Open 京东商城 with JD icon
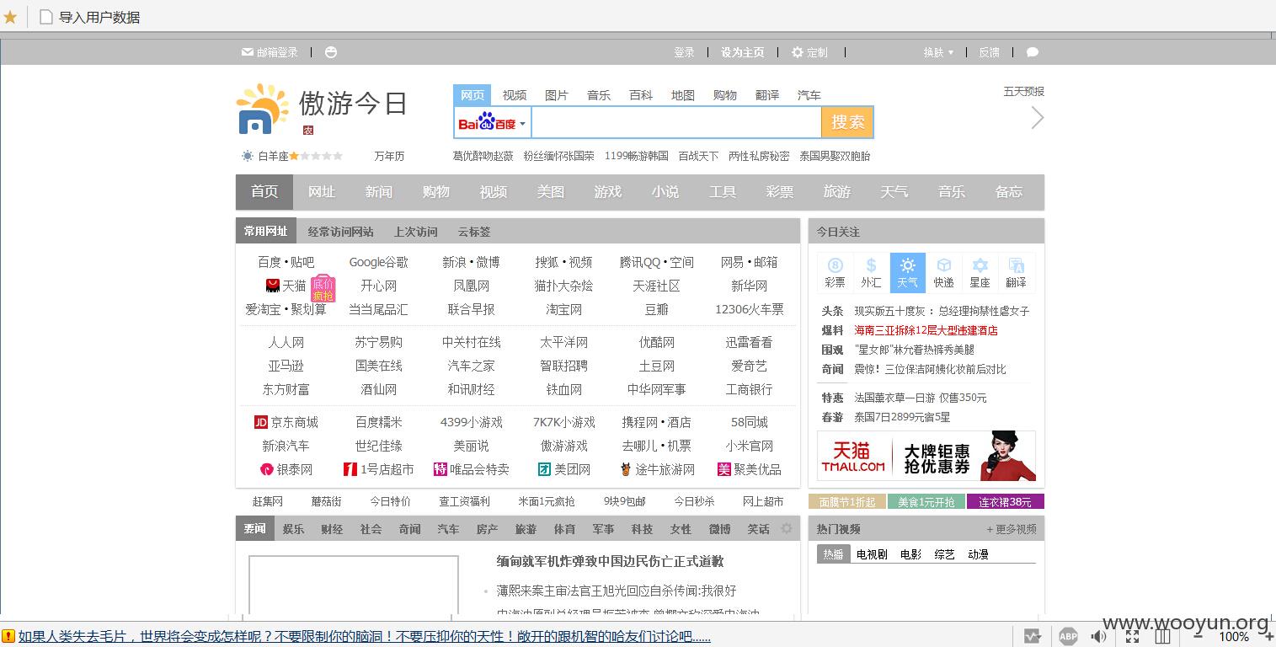Image resolution: width=1276 pixels, height=647 pixels. coord(286,422)
